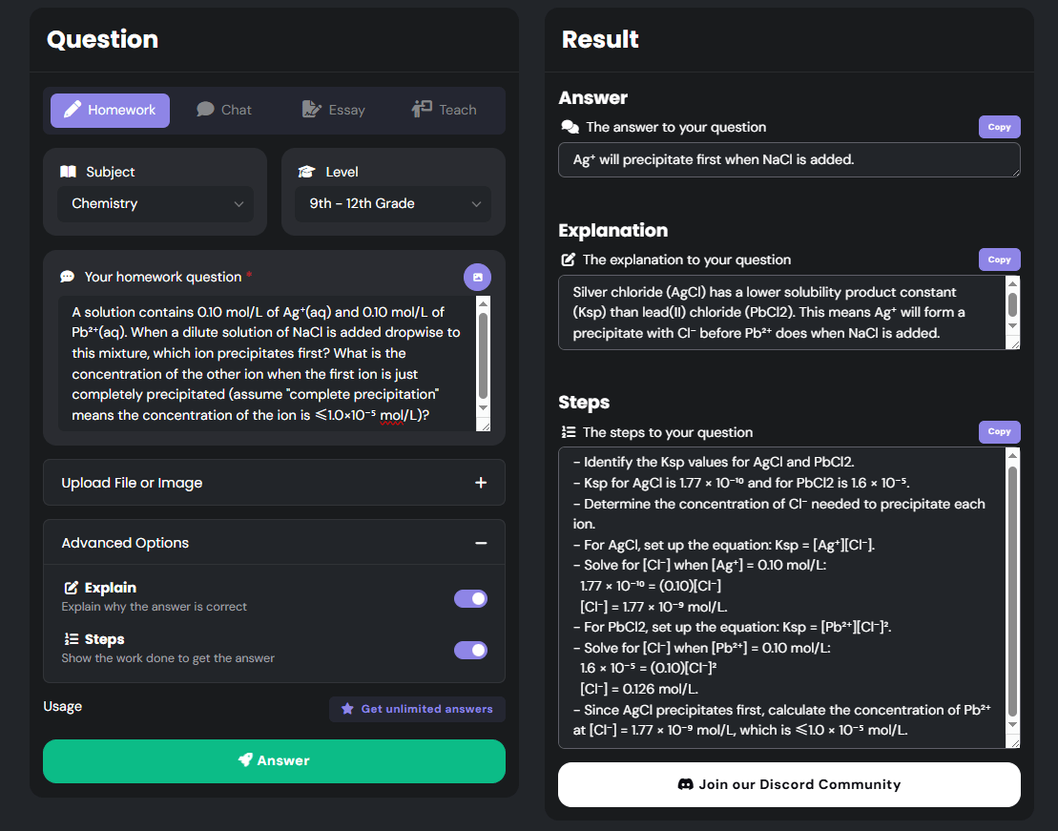The height and width of the screenshot is (831, 1058).
Task: Click the image upload icon in the question box
Action: click(x=477, y=277)
